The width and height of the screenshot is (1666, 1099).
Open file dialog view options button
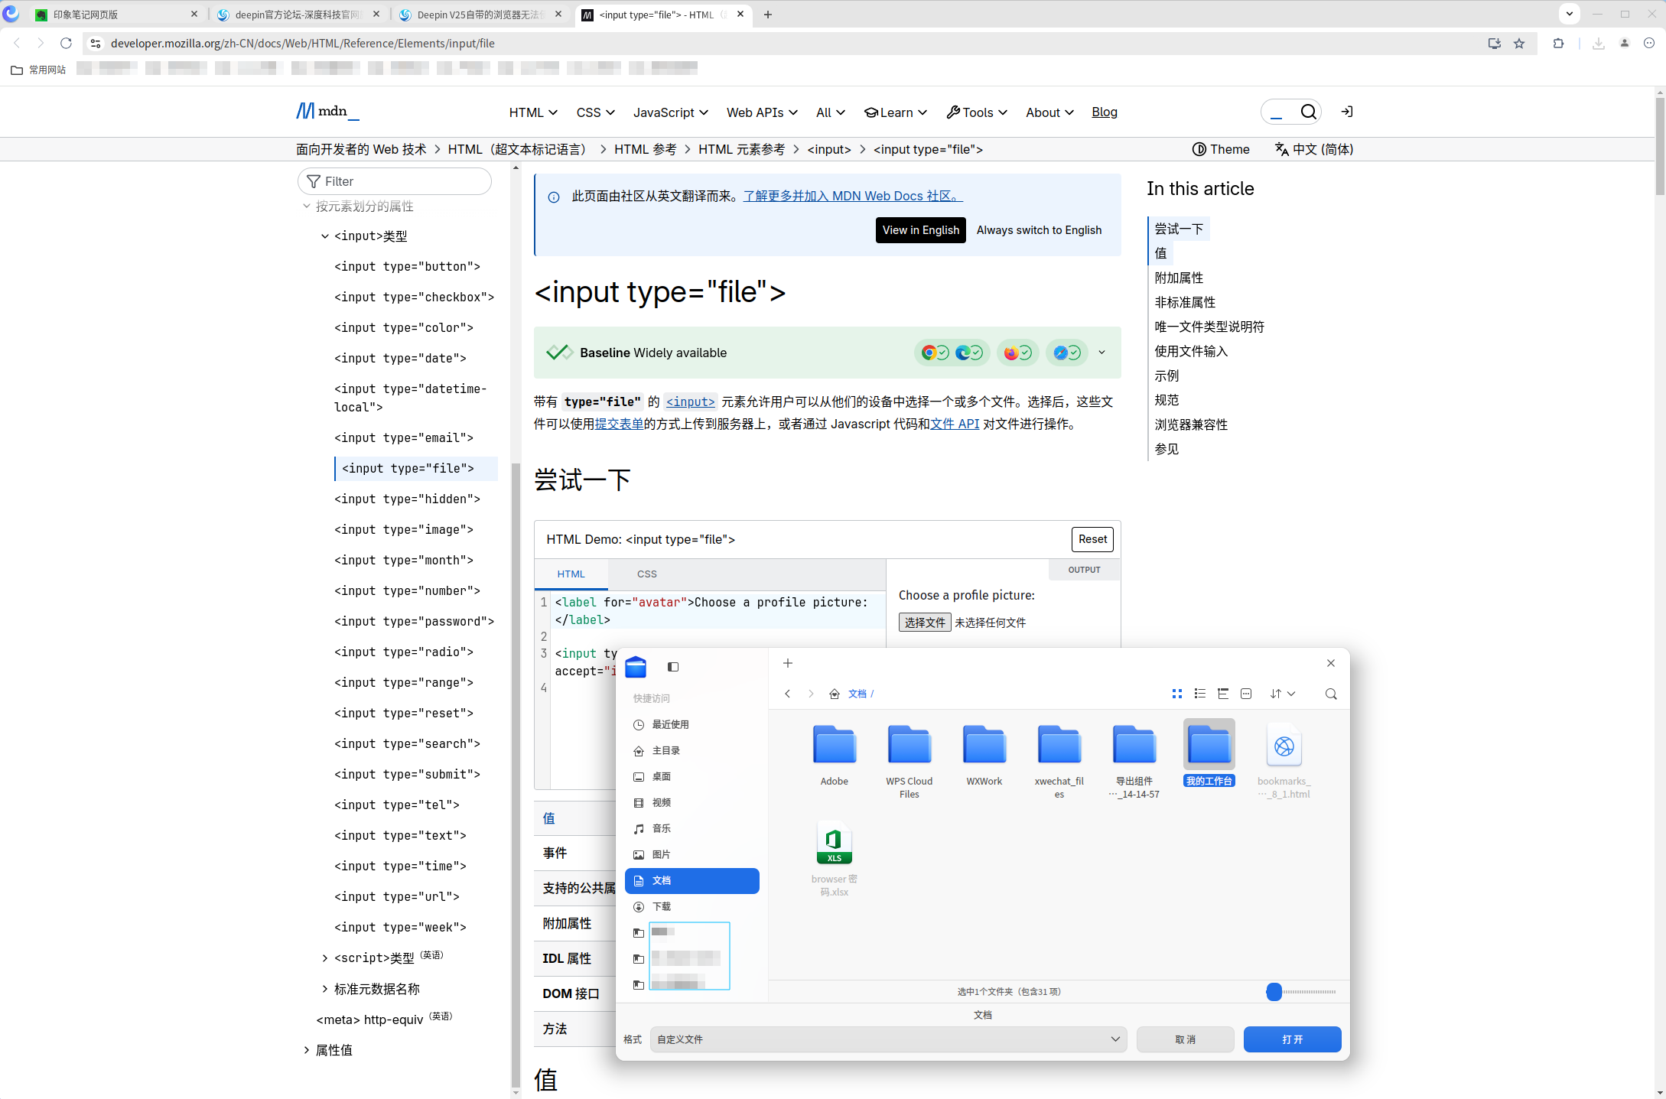pos(1246,694)
